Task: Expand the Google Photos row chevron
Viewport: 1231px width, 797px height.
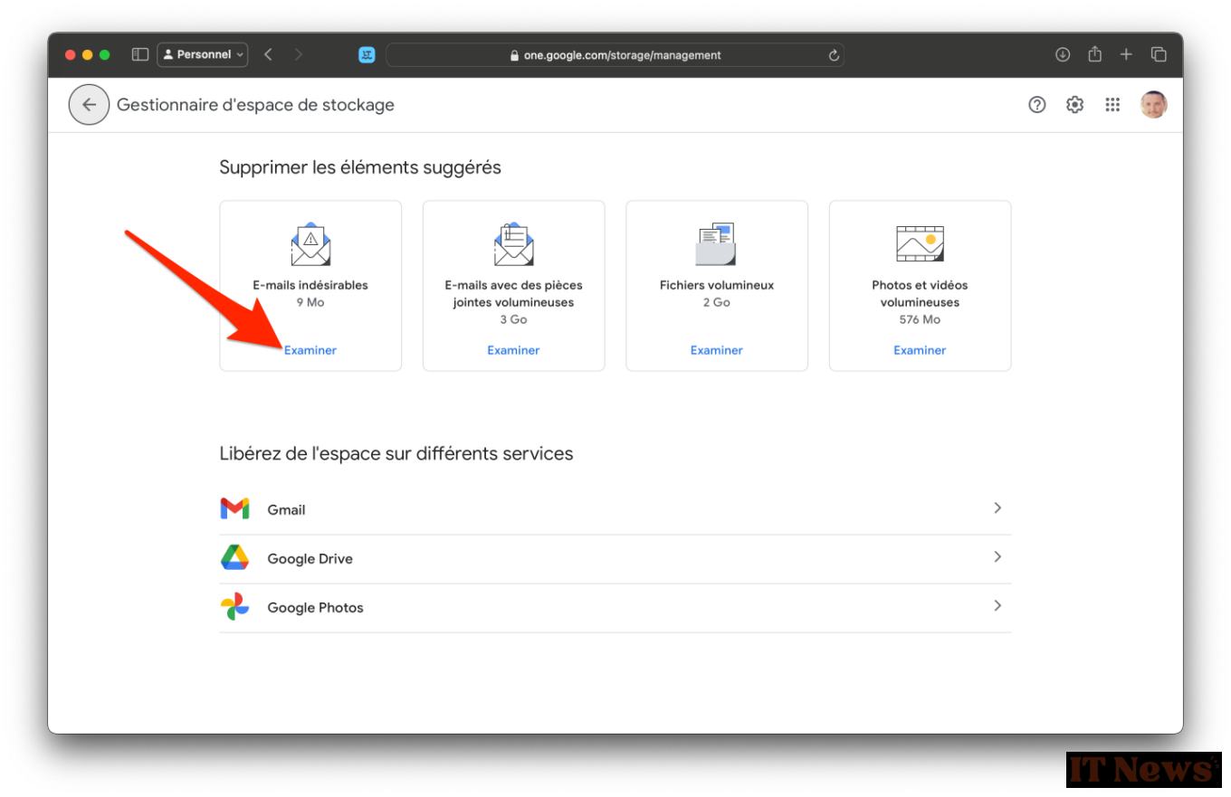Action: click(x=997, y=606)
